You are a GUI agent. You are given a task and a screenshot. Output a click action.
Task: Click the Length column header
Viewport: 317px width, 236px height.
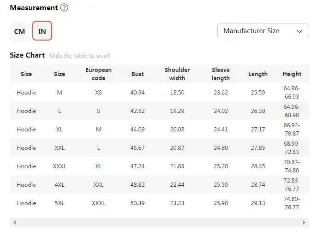(x=258, y=74)
